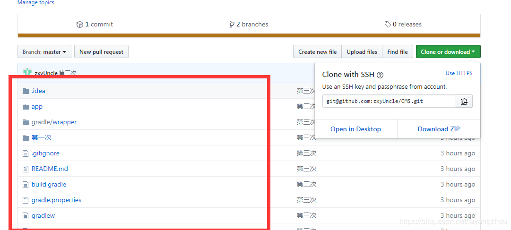This screenshot has width=511, height=230.
Task: Click the gradle/wrapper folder icon
Action: pos(26,122)
